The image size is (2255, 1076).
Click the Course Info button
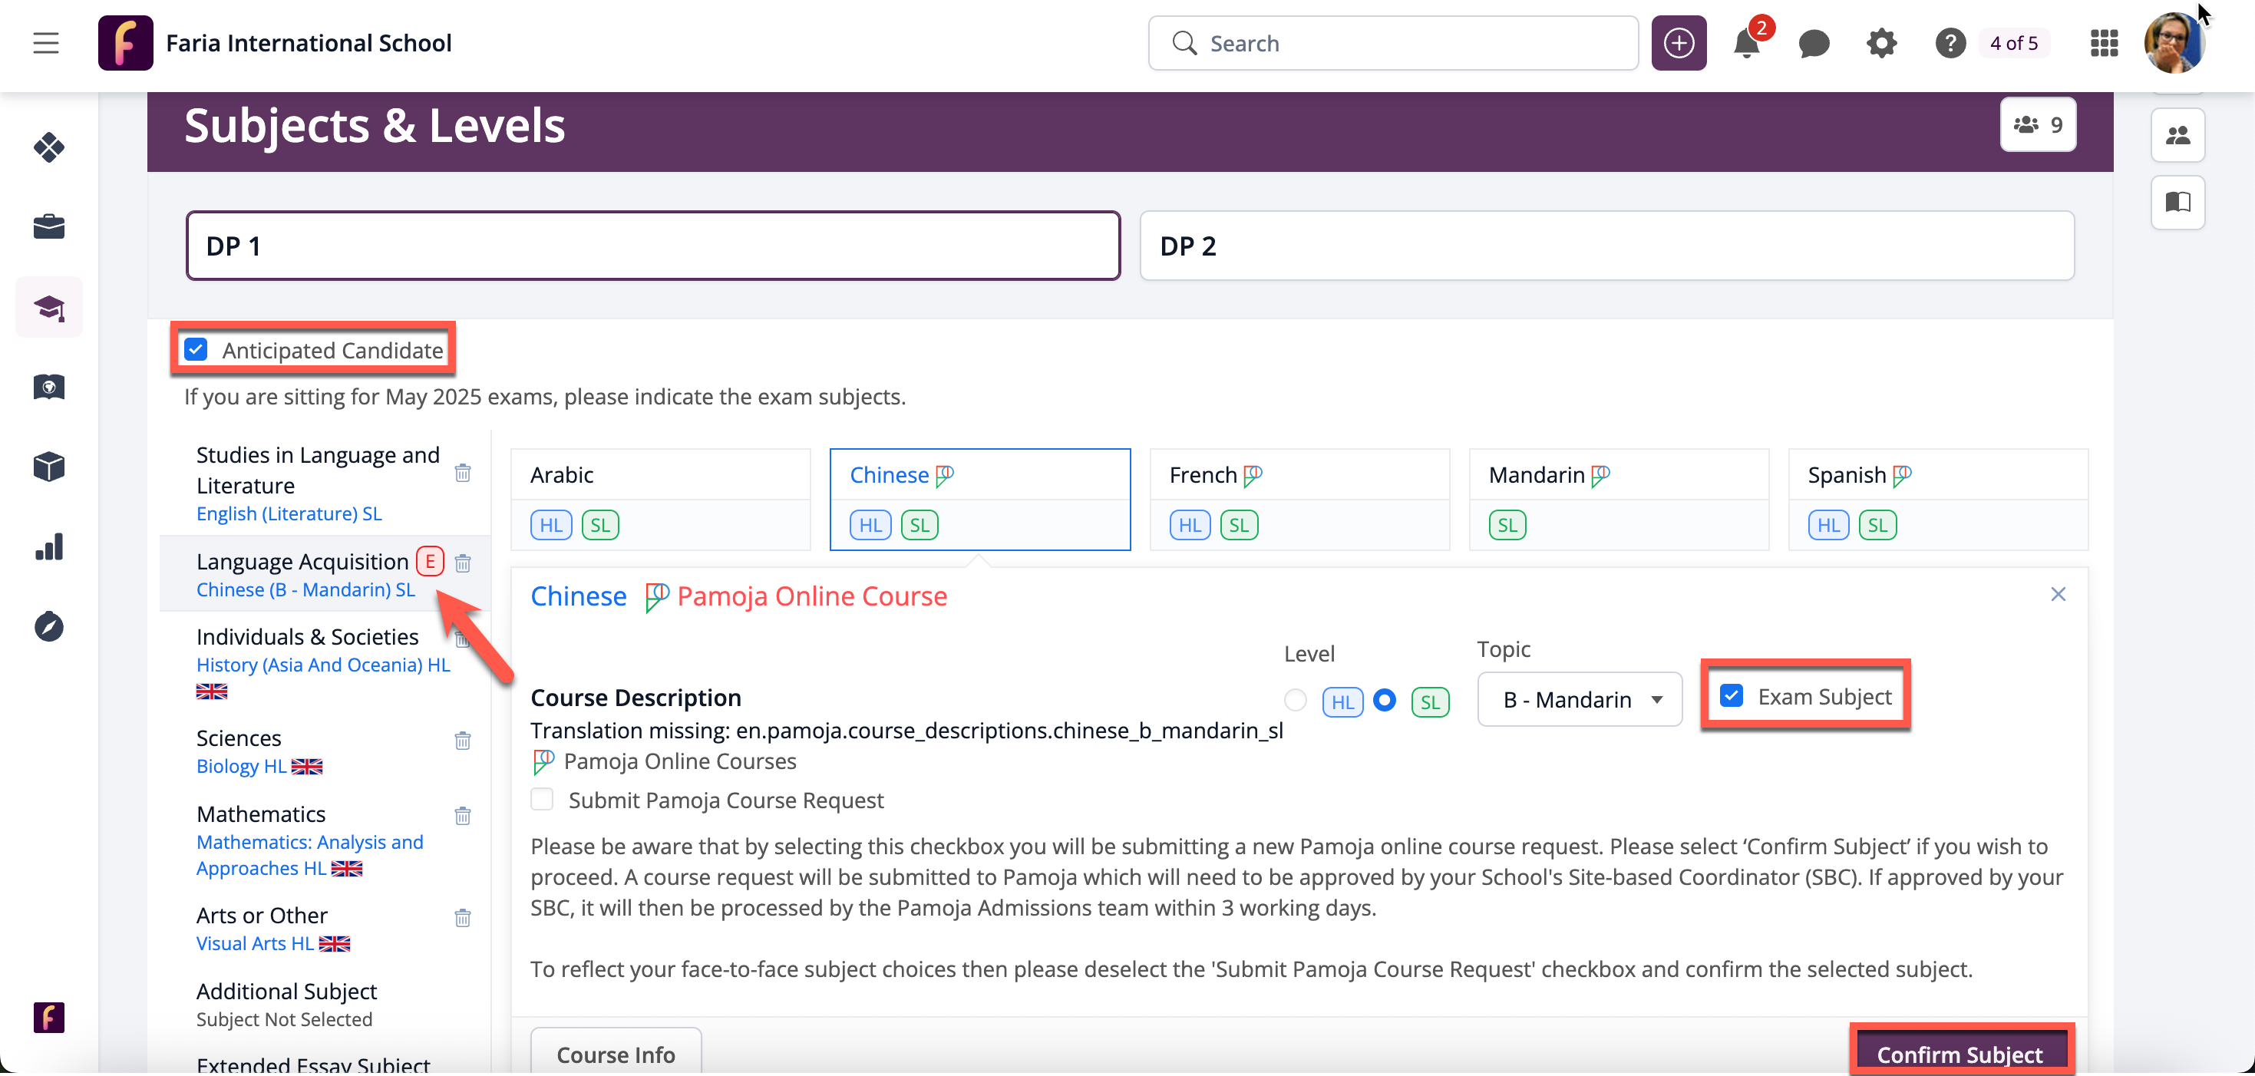click(x=616, y=1054)
